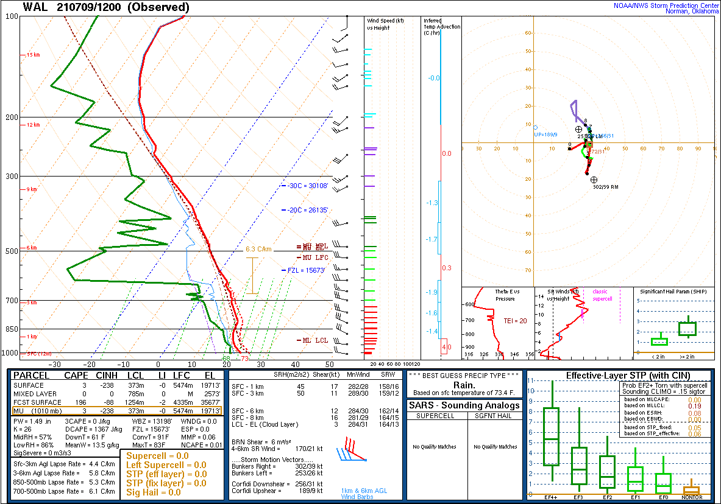This screenshot has height=504, width=721.
Task: Click the ">= 2 in" SHIP category label
Action: coord(687,357)
